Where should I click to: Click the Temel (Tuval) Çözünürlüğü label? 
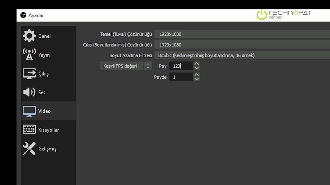coord(126,34)
